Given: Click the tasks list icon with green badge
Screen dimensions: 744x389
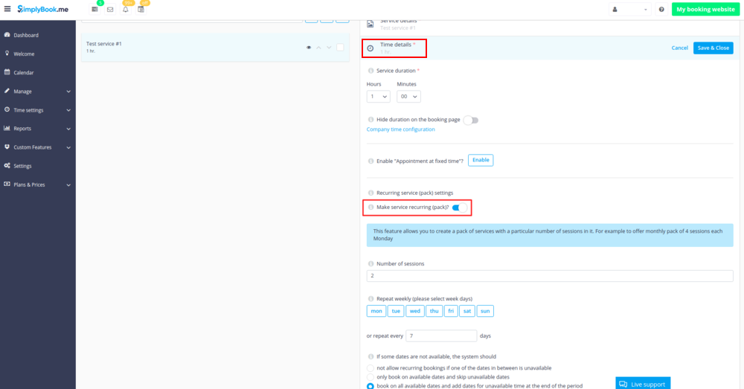Looking at the screenshot, I should tap(94, 10).
